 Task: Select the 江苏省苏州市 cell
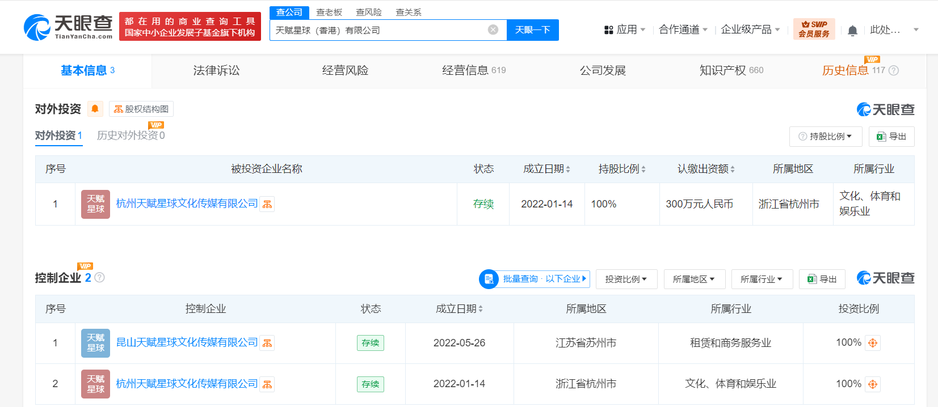(x=586, y=343)
